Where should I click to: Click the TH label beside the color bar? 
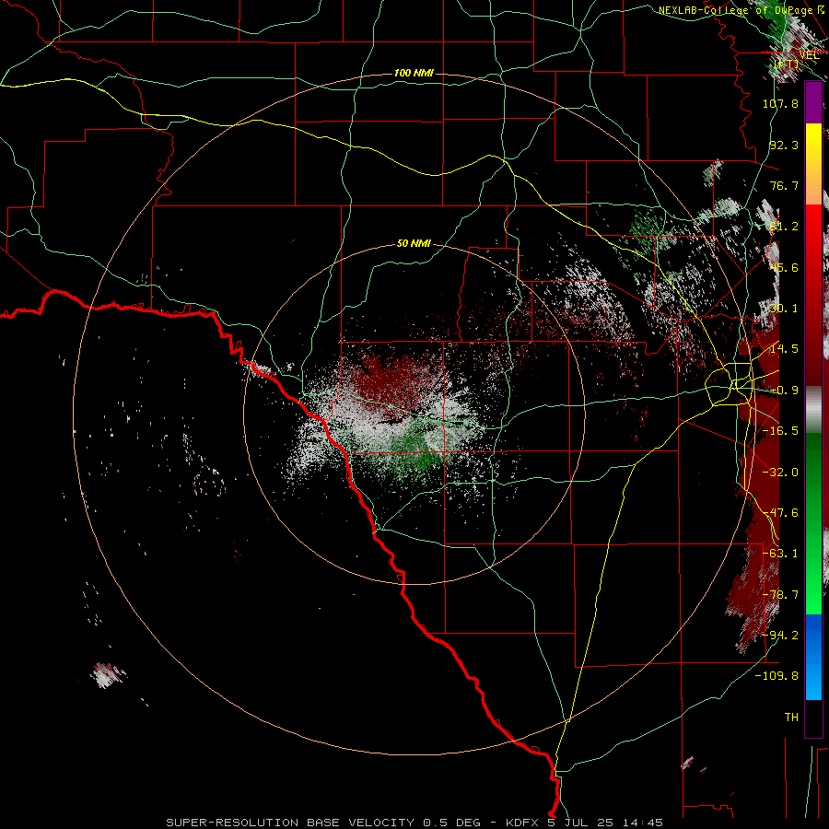point(791,718)
